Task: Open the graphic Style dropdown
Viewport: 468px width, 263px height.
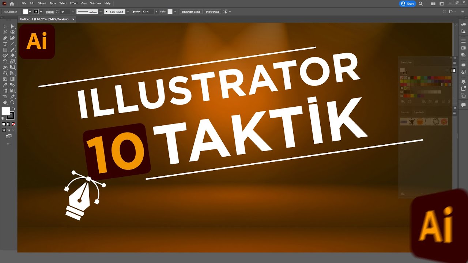Action: click(x=175, y=12)
